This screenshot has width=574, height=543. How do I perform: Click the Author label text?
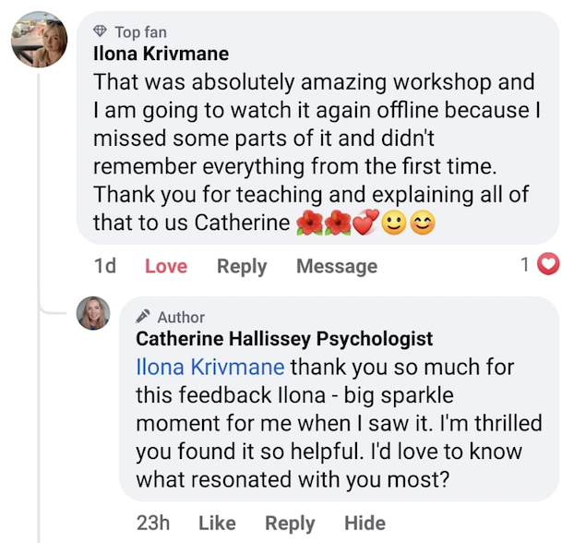coord(181,317)
